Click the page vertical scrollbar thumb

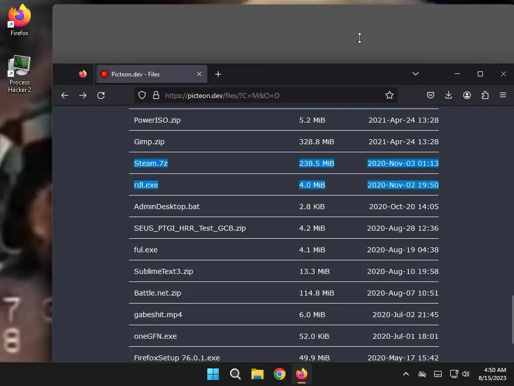pos(512,319)
